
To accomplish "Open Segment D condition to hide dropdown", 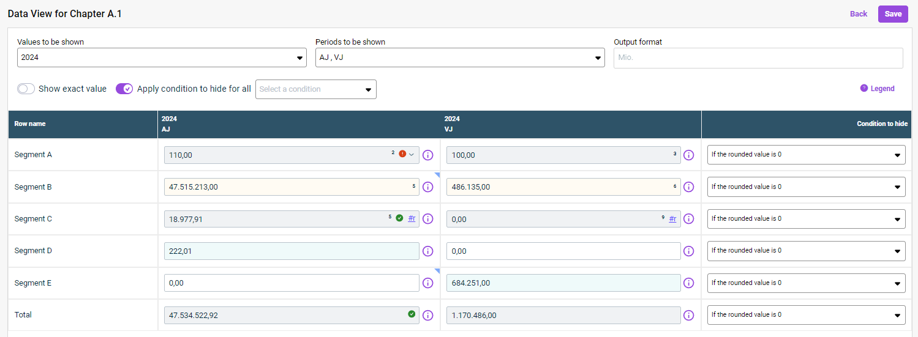I will pos(807,251).
